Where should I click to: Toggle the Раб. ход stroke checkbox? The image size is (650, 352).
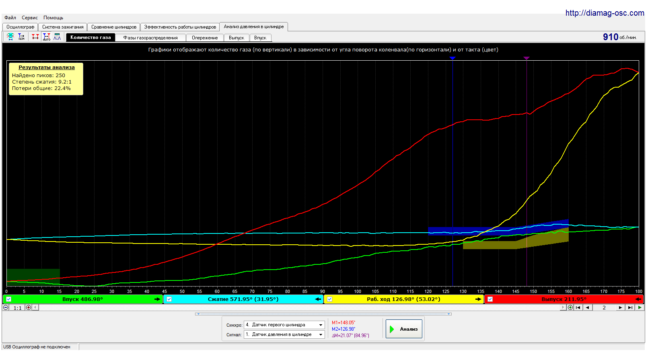click(x=329, y=299)
